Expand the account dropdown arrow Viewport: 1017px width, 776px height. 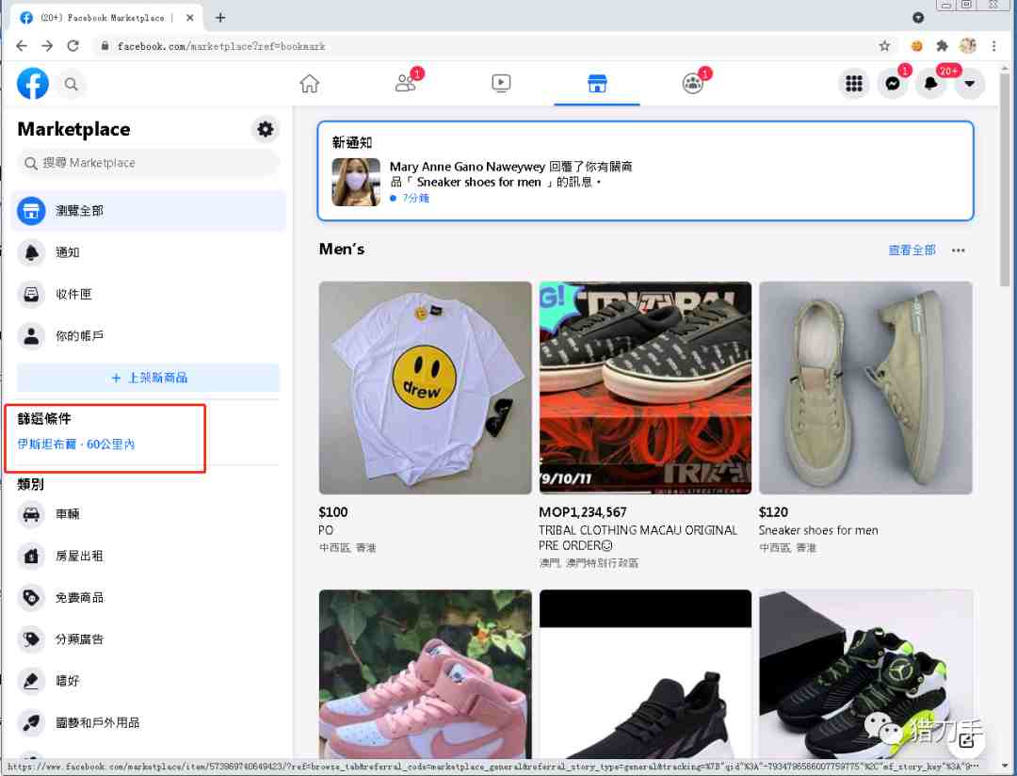tap(969, 84)
